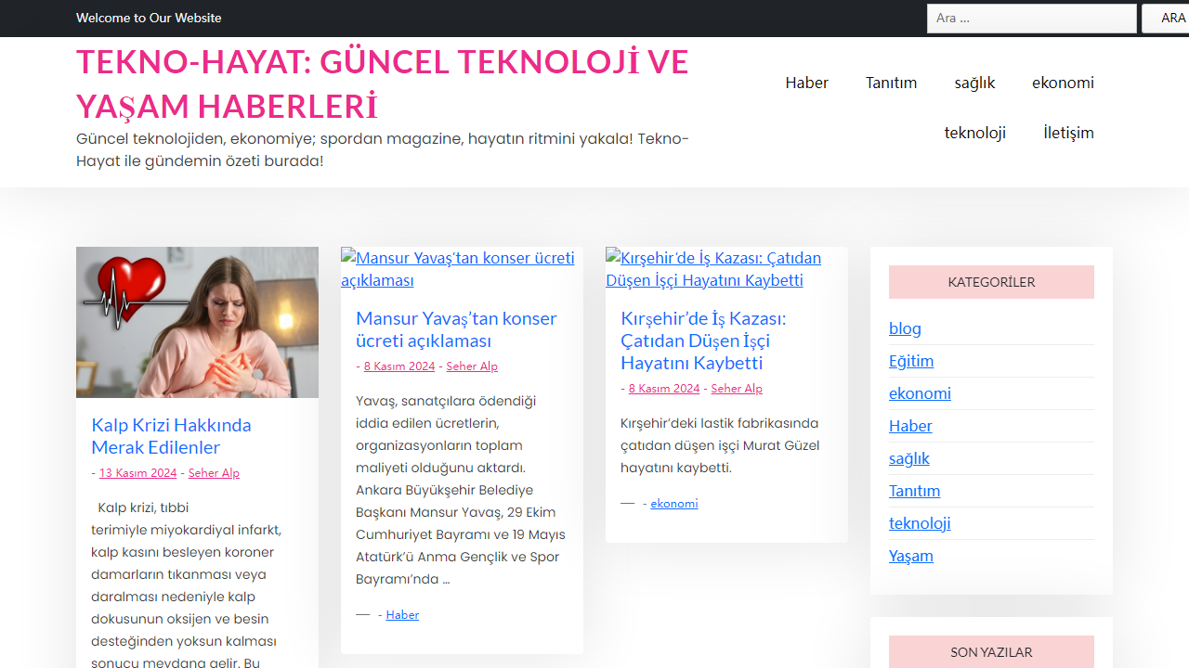Open the 13 Kasım 2024 date link

tap(137, 472)
